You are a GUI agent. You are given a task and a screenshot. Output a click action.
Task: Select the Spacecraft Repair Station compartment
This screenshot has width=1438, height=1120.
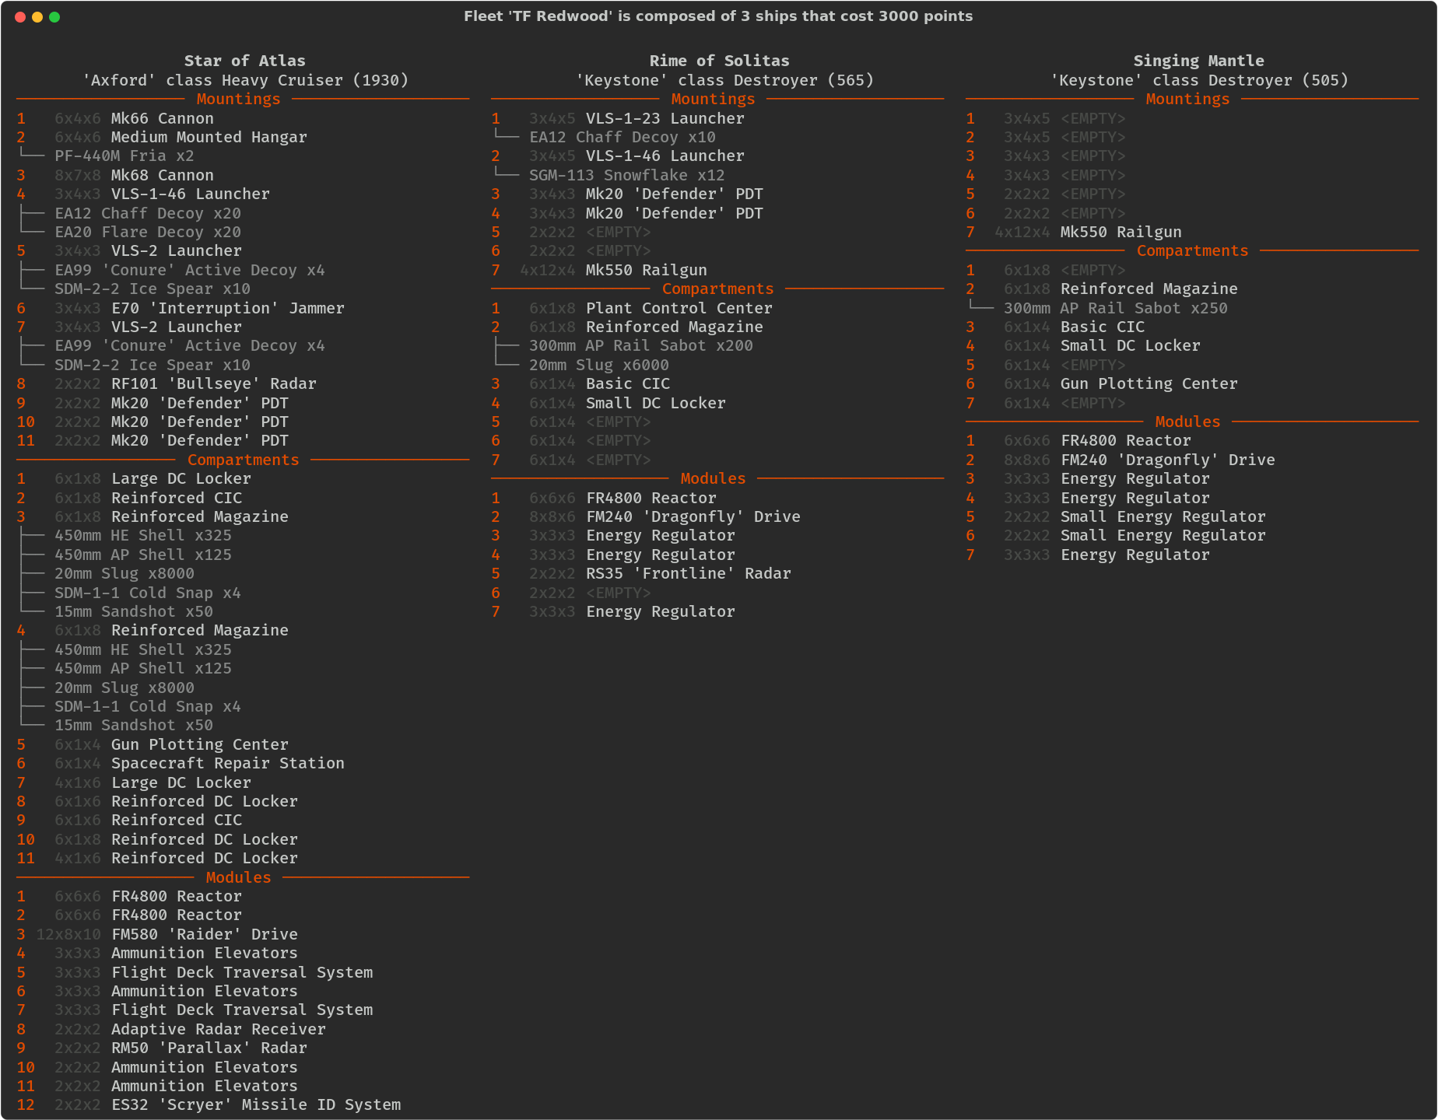click(x=227, y=763)
